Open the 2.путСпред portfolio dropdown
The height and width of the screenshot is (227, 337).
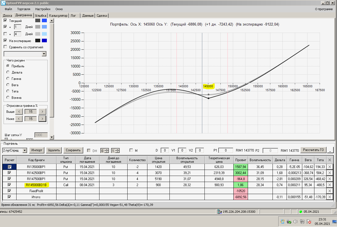coord(25,150)
